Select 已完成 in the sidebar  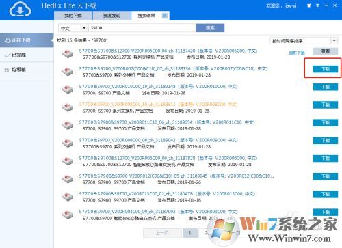[27, 55]
